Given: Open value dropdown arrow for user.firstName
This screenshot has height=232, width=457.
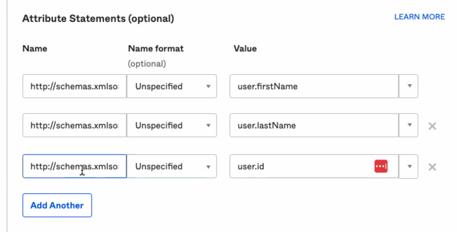Looking at the screenshot, I should [x=409, y=86].
